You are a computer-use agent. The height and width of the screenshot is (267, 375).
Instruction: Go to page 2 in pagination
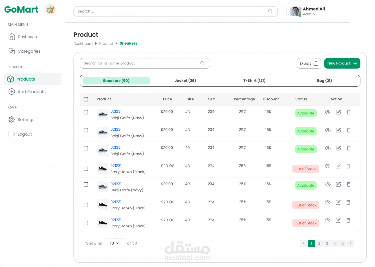click(319, 243)
